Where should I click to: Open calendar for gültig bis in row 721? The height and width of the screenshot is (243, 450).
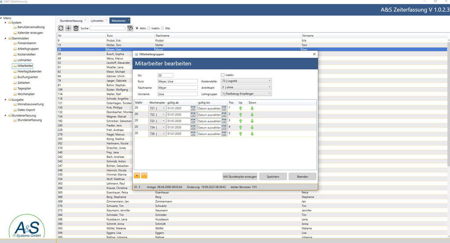(x=224, y=108)
